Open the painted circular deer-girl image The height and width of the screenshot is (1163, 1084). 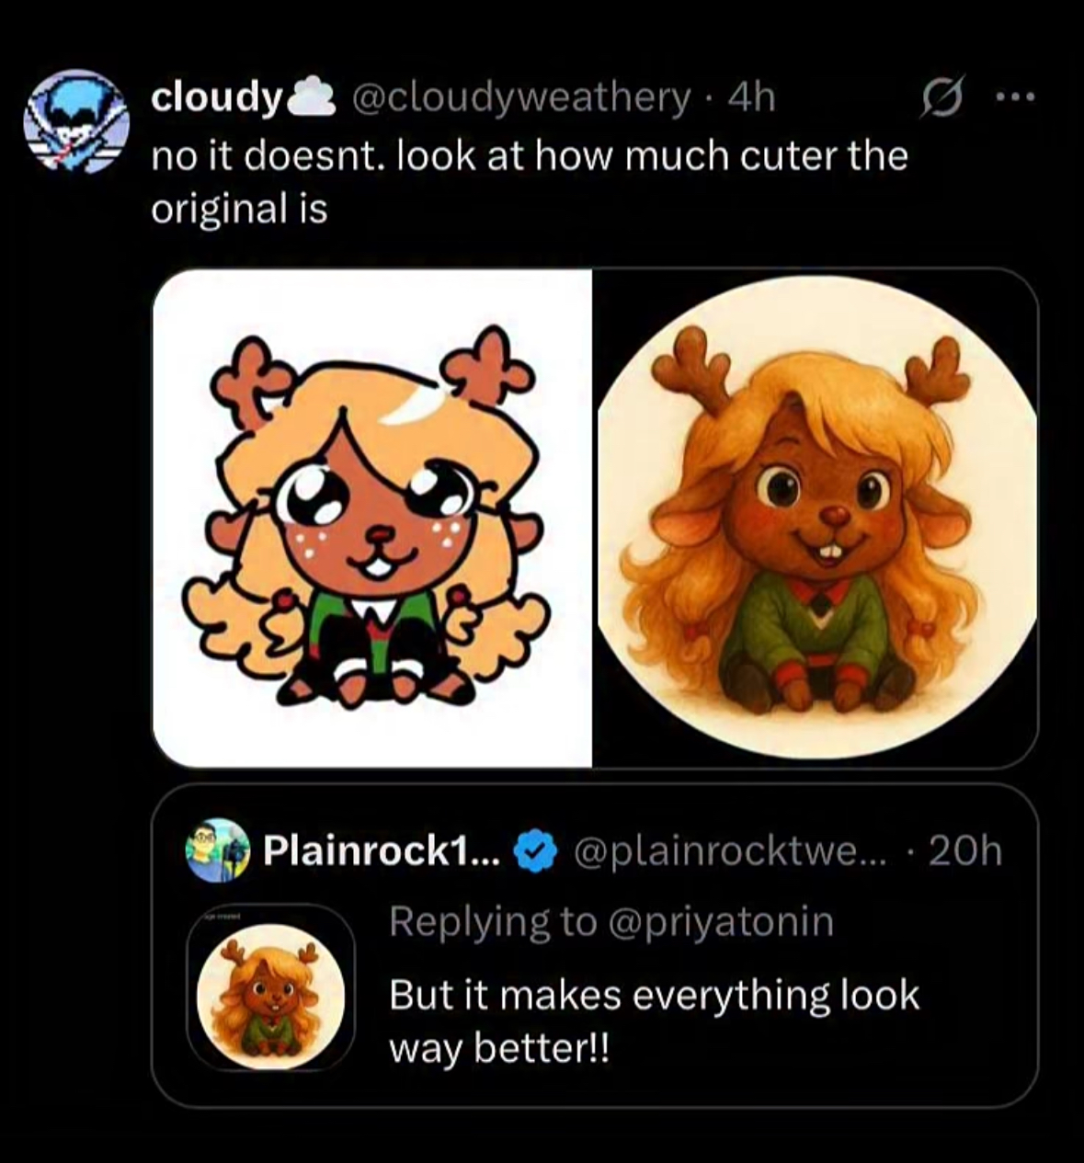click(816, 518)
